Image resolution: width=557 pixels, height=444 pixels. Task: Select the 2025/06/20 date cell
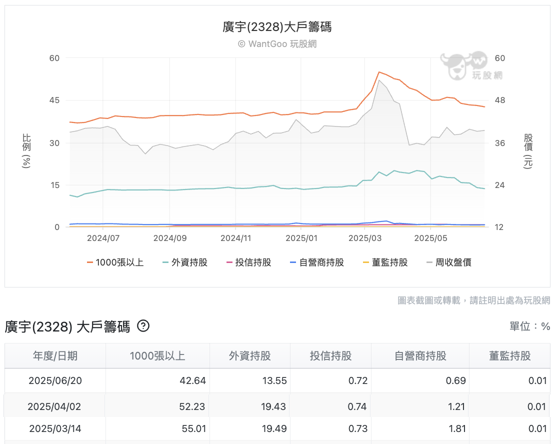pos(55,381)
